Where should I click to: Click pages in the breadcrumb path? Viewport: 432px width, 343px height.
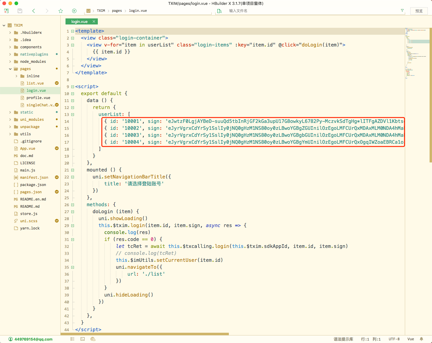pyautogui.click(x=117, y=11)
